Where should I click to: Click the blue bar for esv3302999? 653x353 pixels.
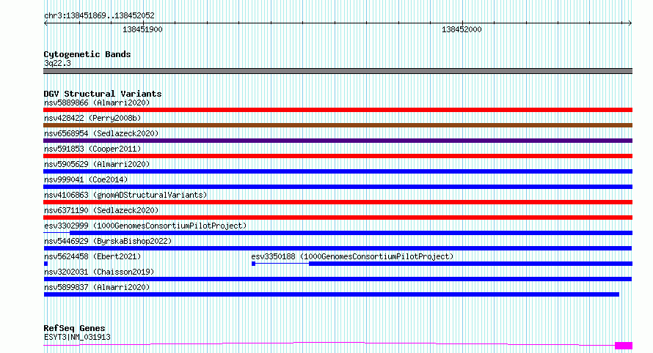(351, 233)
